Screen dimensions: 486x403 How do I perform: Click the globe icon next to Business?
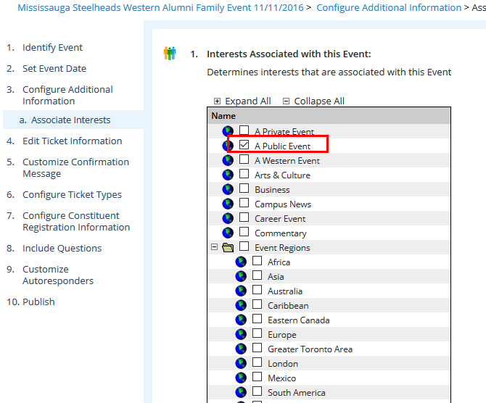[228, 190]
